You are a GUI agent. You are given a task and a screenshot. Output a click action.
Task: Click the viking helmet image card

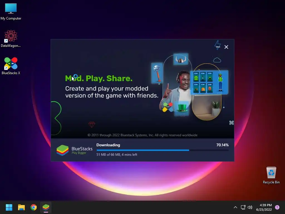pos(181,59)
